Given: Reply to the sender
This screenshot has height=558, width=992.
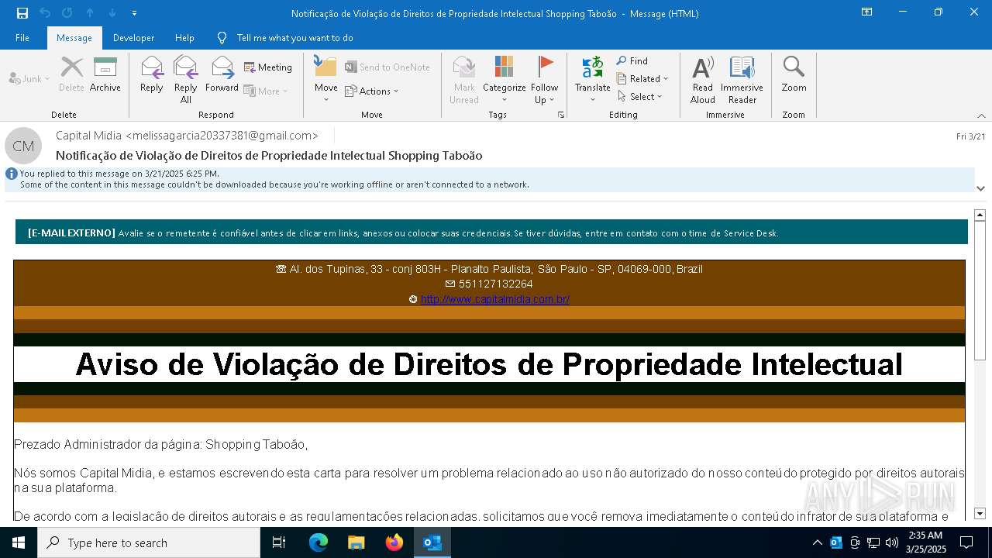Looking at the screenshot, I should pos(152,74).
